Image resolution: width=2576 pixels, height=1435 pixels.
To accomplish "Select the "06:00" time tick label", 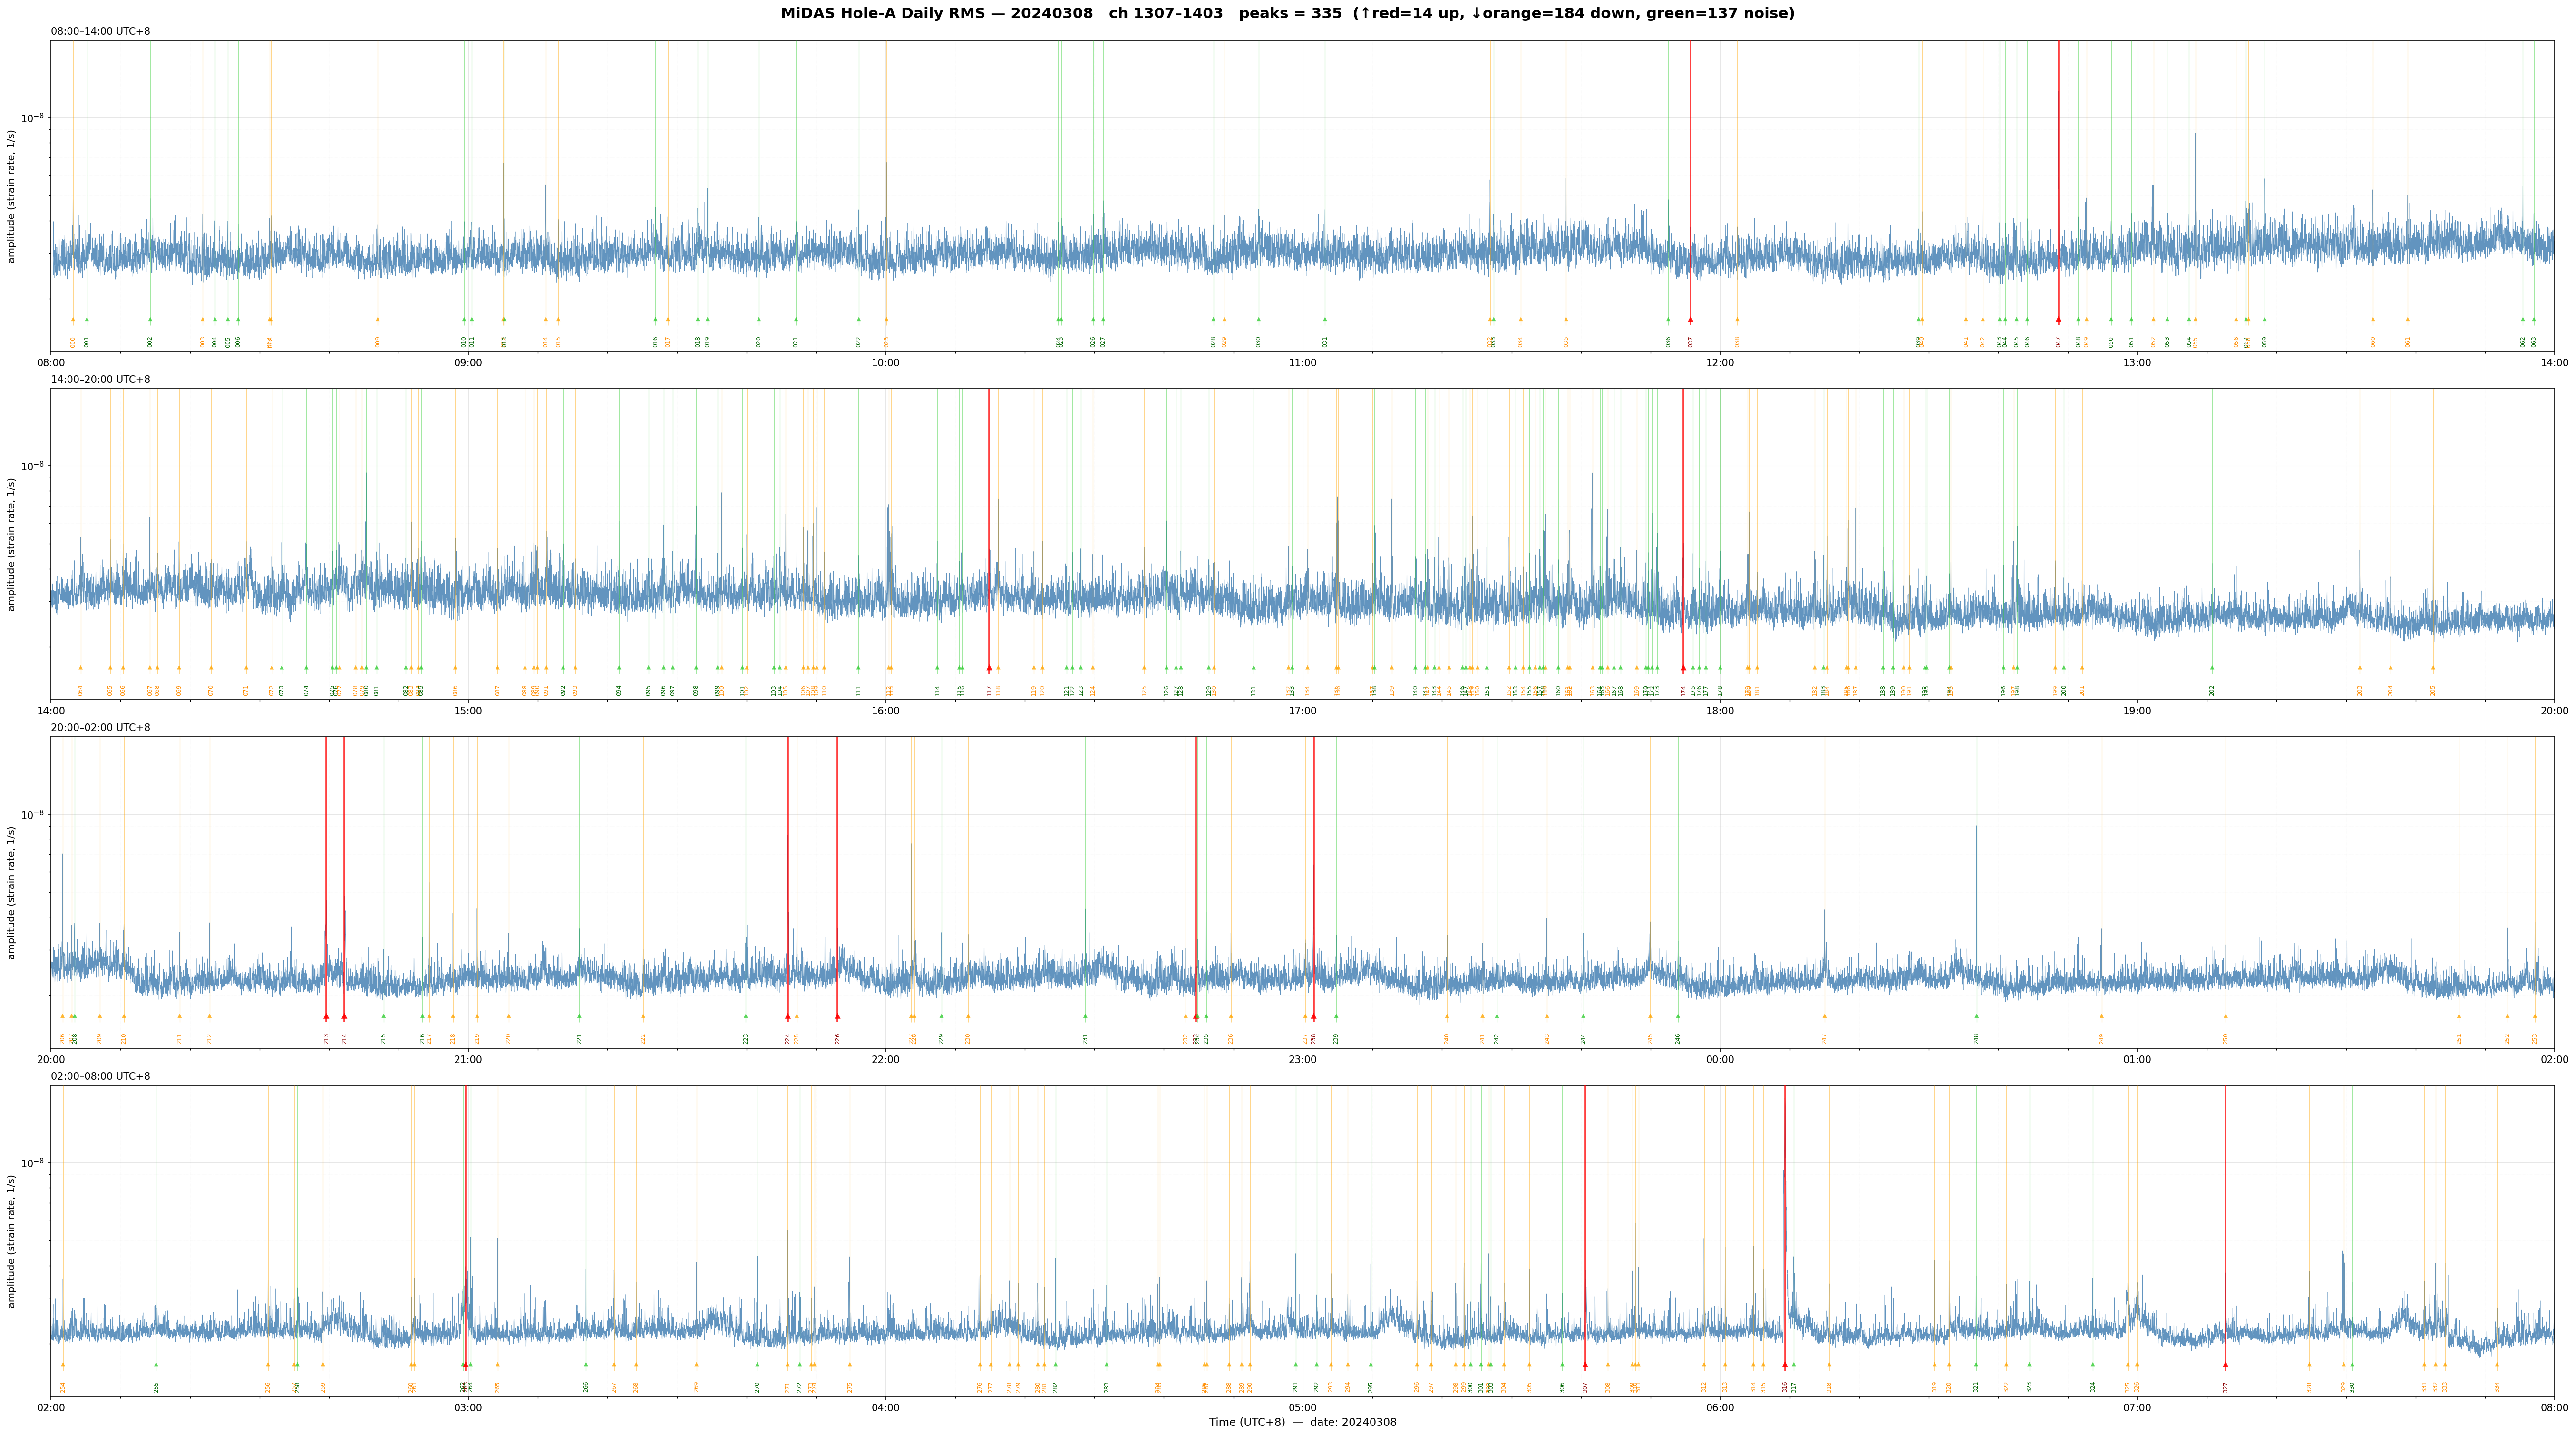I will [1720, 1408].
